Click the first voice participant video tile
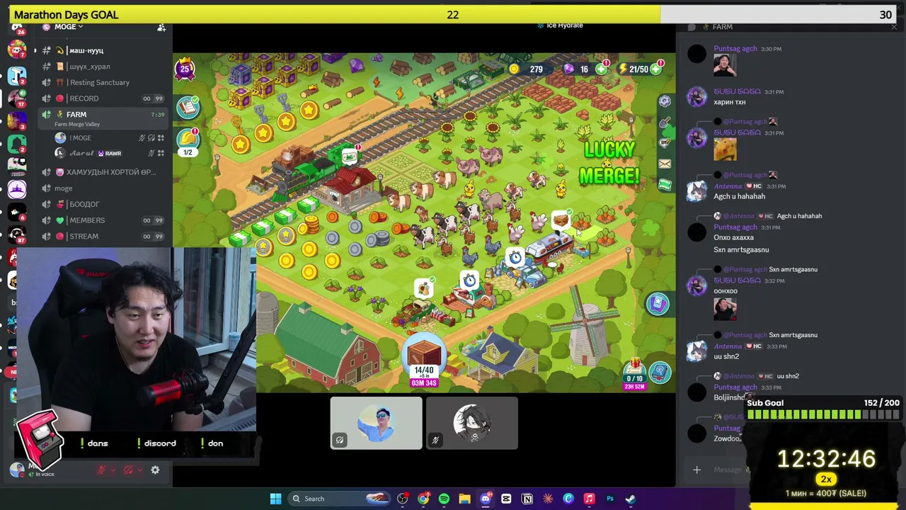The height and width of the screenshot is (510, 906). click(376, 423)
